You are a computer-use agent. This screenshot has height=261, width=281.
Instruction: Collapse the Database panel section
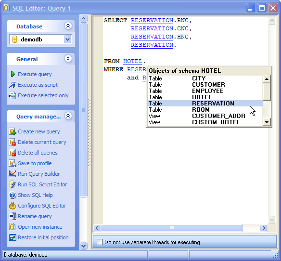click(x=68, y=26)
